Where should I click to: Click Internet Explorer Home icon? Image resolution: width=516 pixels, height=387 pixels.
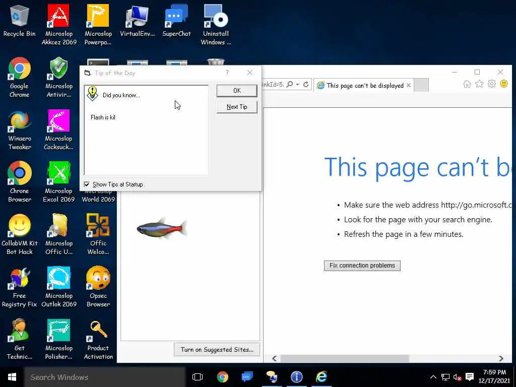[x=467, y=84]
